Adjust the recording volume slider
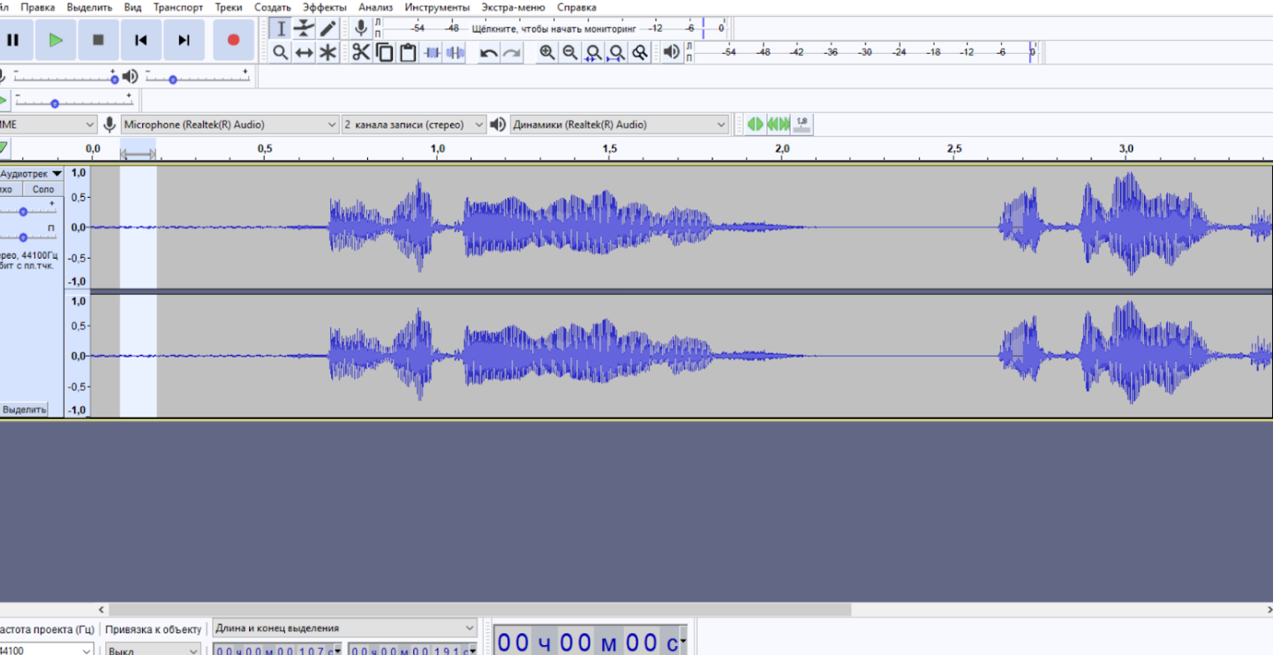Viewport: 1273px width, 655px height. click(x=64, y=78)
